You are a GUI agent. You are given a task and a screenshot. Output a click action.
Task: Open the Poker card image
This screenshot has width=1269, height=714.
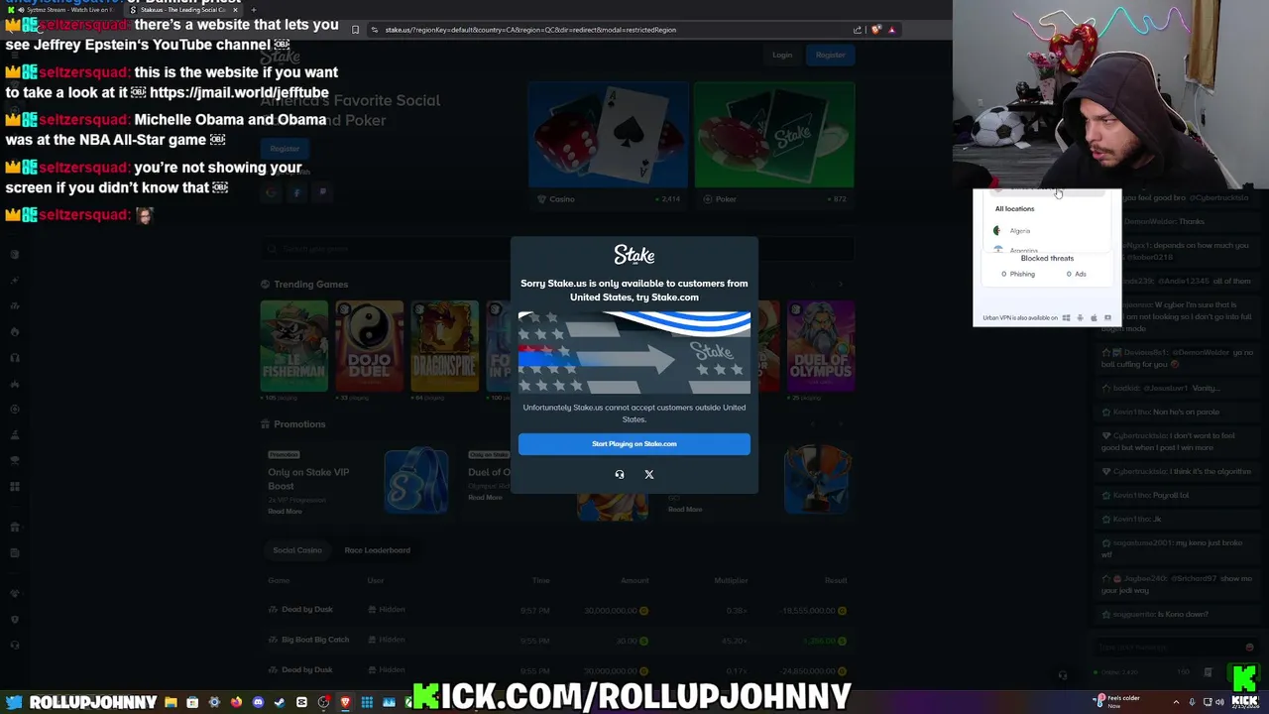point(774,135)
